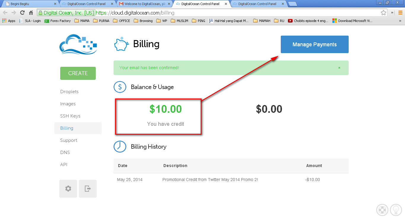Viewport: 405px width, 219px height.
Task: Open the MAMA bookmark folder
Action: (x=82, y=21)
